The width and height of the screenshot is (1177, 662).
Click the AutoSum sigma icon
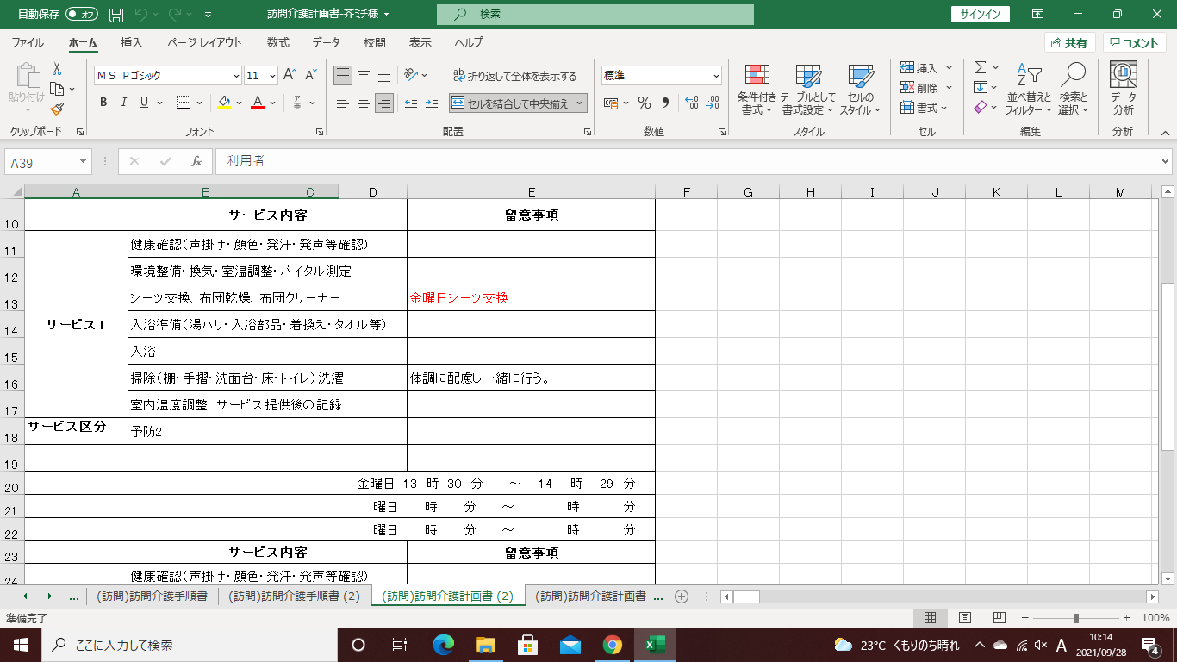tap(981, 67)
